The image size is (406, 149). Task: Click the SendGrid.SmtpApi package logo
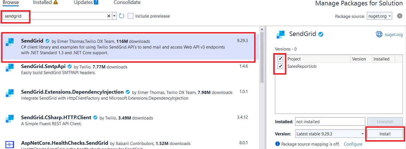[10, 68]
